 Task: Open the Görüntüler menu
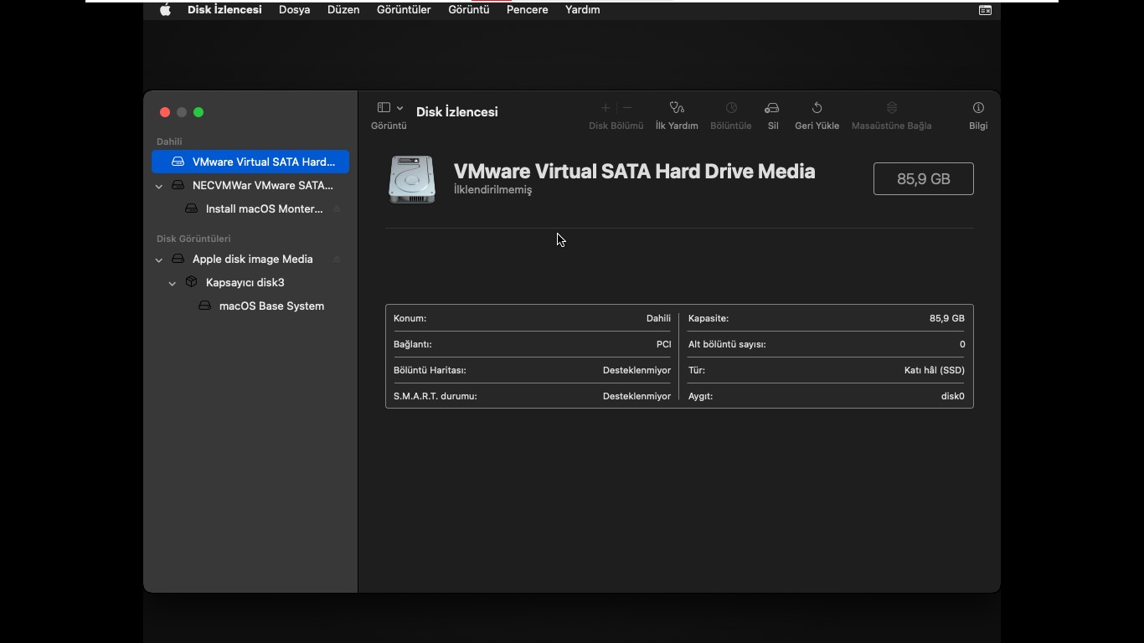point(404,10)
